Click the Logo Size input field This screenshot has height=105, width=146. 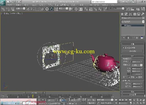[x=136, y=62]
